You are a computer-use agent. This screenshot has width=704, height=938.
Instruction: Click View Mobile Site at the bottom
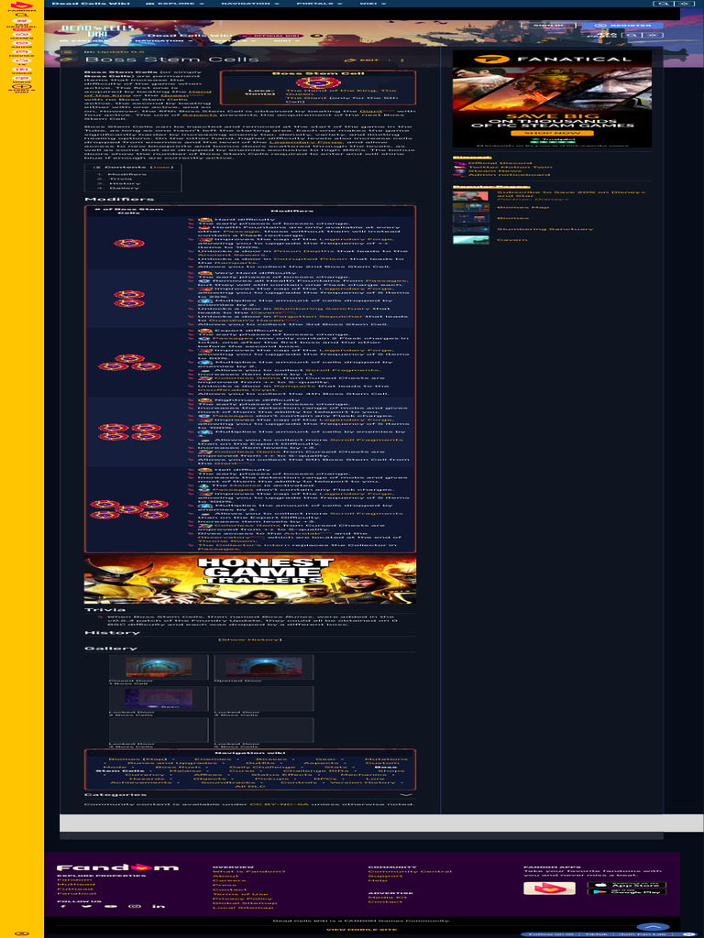361,930
